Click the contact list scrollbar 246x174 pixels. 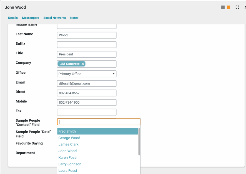pyautogui.click(x=139, y=141)
